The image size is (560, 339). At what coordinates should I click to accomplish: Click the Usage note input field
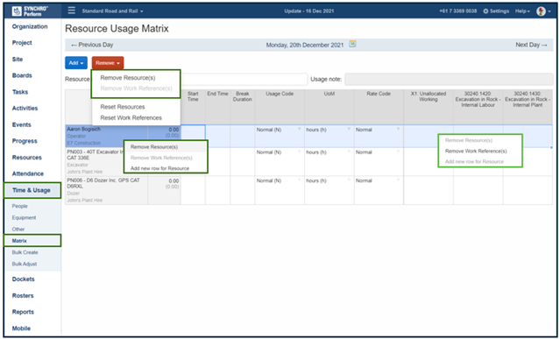[449, 79]
